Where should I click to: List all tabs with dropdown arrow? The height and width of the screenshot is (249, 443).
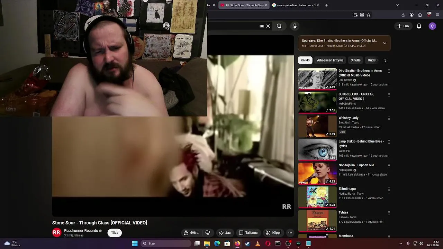(397, 5)
